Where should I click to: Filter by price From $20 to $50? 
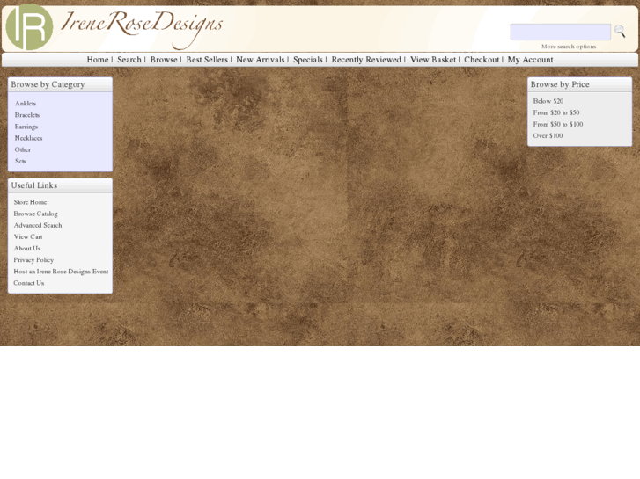pos(556,112)
